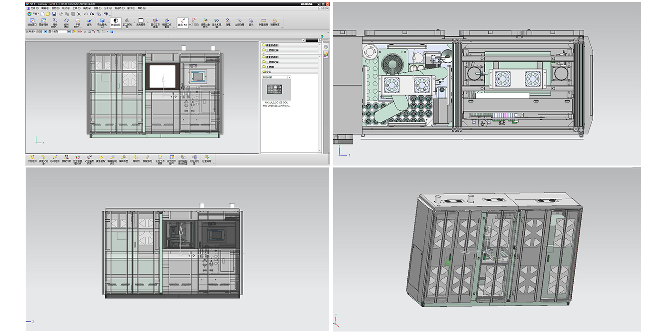Select the 平移 (Pan) tool

point(77,21)
